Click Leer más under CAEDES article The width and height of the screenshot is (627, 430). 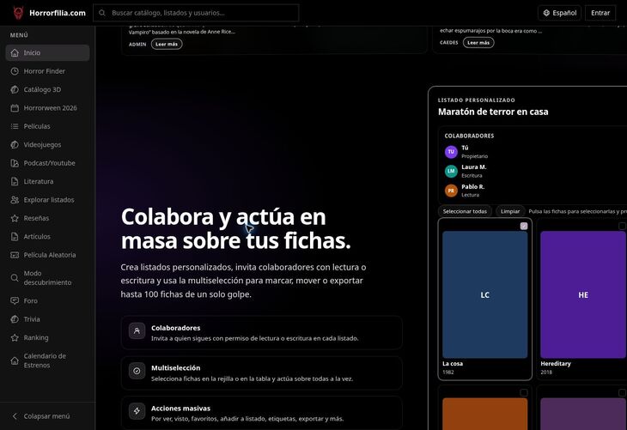tap(478, 42)
